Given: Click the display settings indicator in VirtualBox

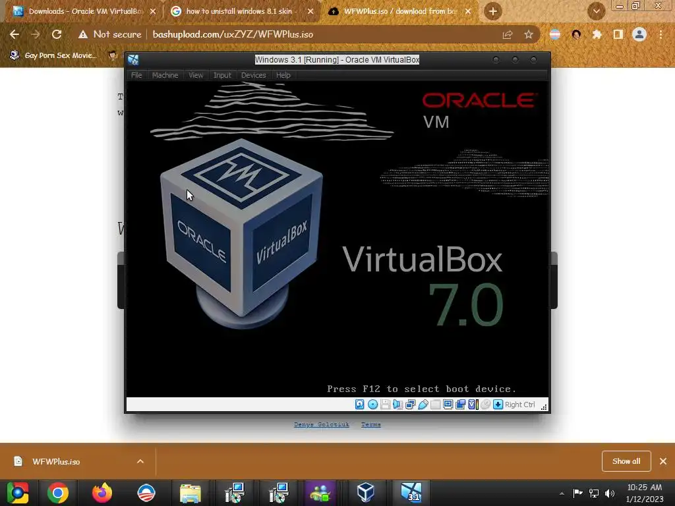Looking at the screenshot, I should click(448, 405).
